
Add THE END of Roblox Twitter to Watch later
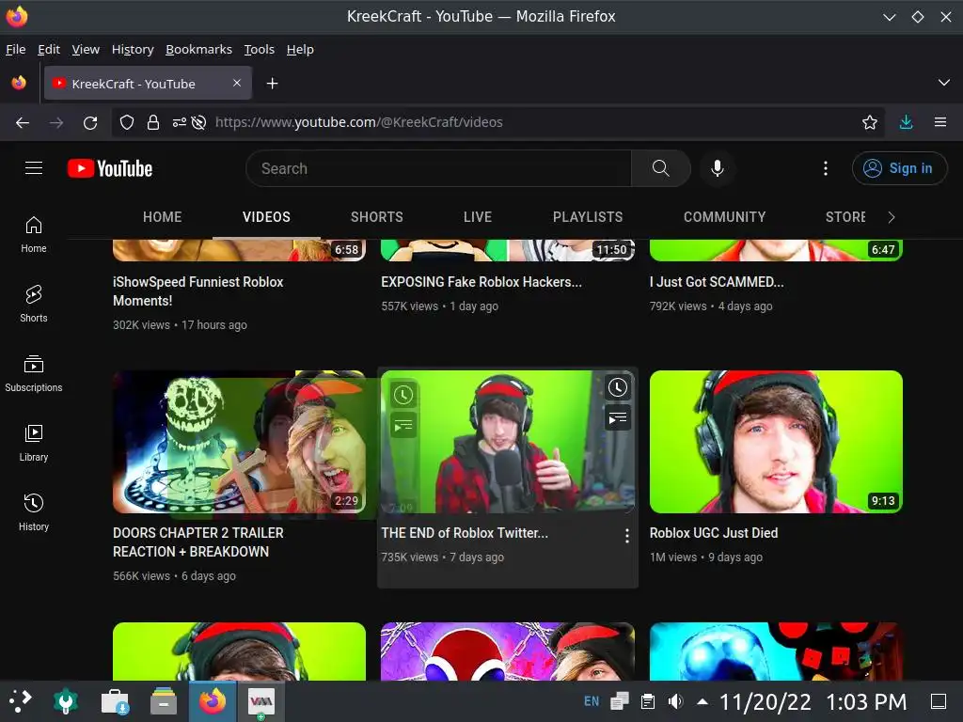click(x=617, y=387)
